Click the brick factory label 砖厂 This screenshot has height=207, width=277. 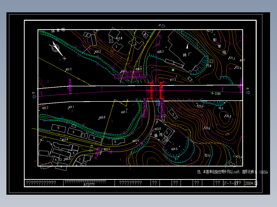(187, 55)
